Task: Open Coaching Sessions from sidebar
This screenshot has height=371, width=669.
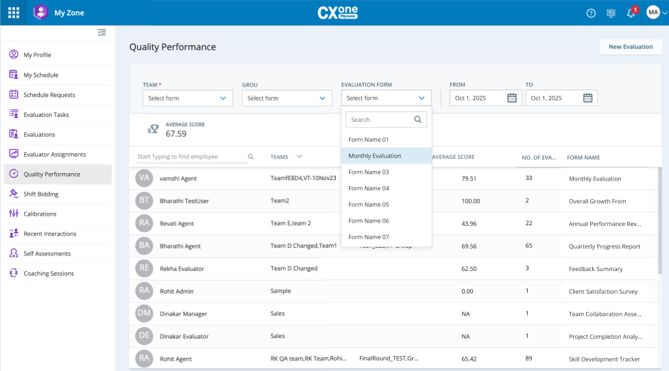Action: click(48, 274)
